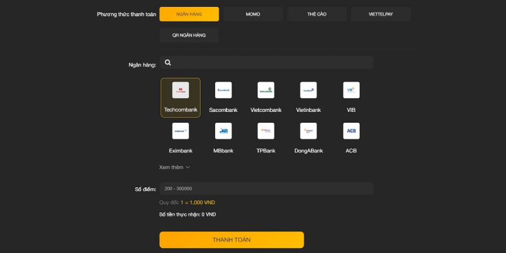The height and width of the screenshot is (253, 506).
Task: Switch to MOMO payment tab
Action: 253,14
